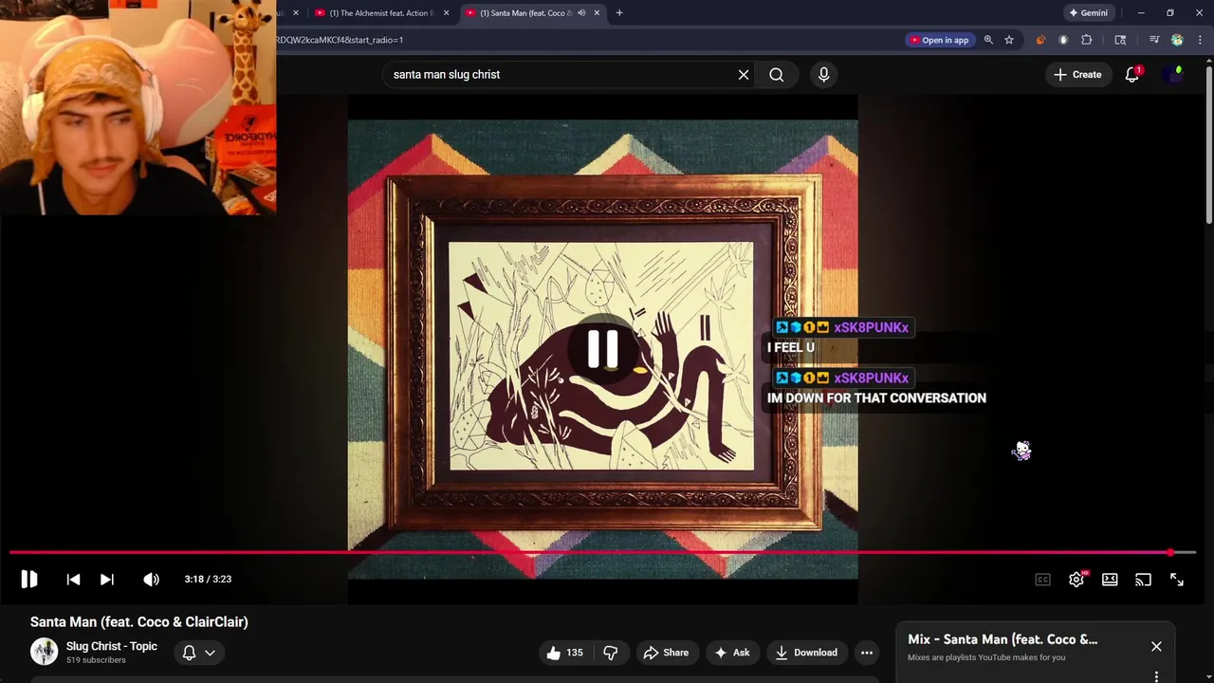This screenshot has height=683, width=1214.
Task: Run search with magnifier button
Action: 777,74
